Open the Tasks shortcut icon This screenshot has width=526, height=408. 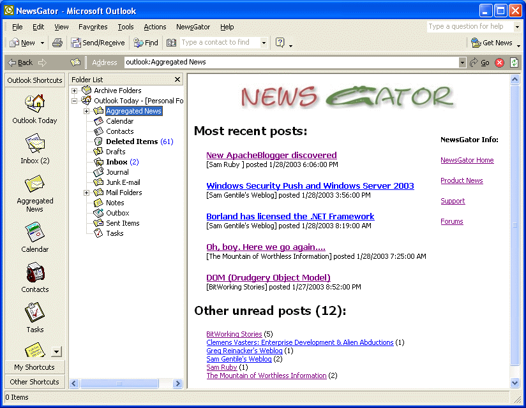point(35,312)
